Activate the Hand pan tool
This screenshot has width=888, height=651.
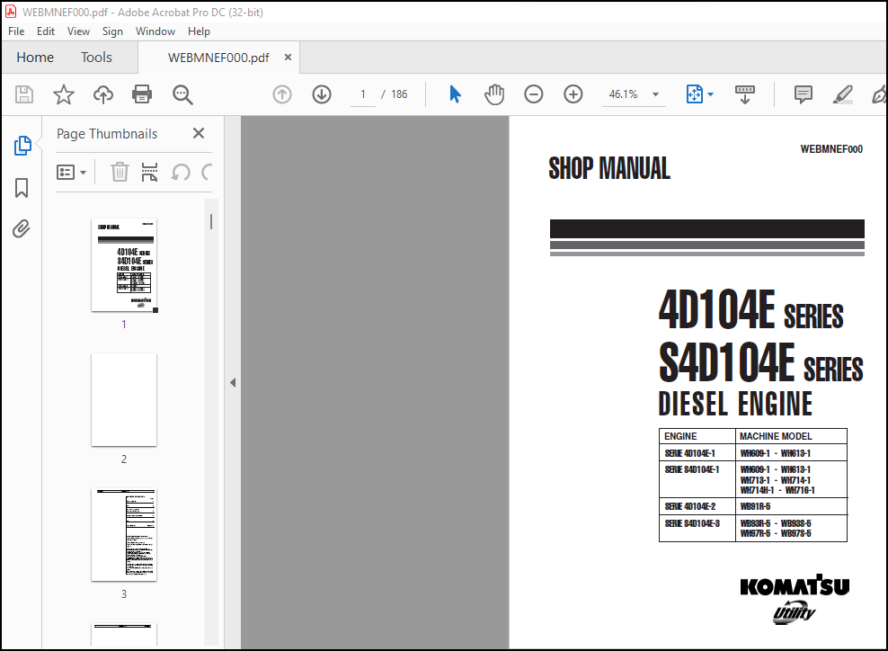(x=493, y=94)
